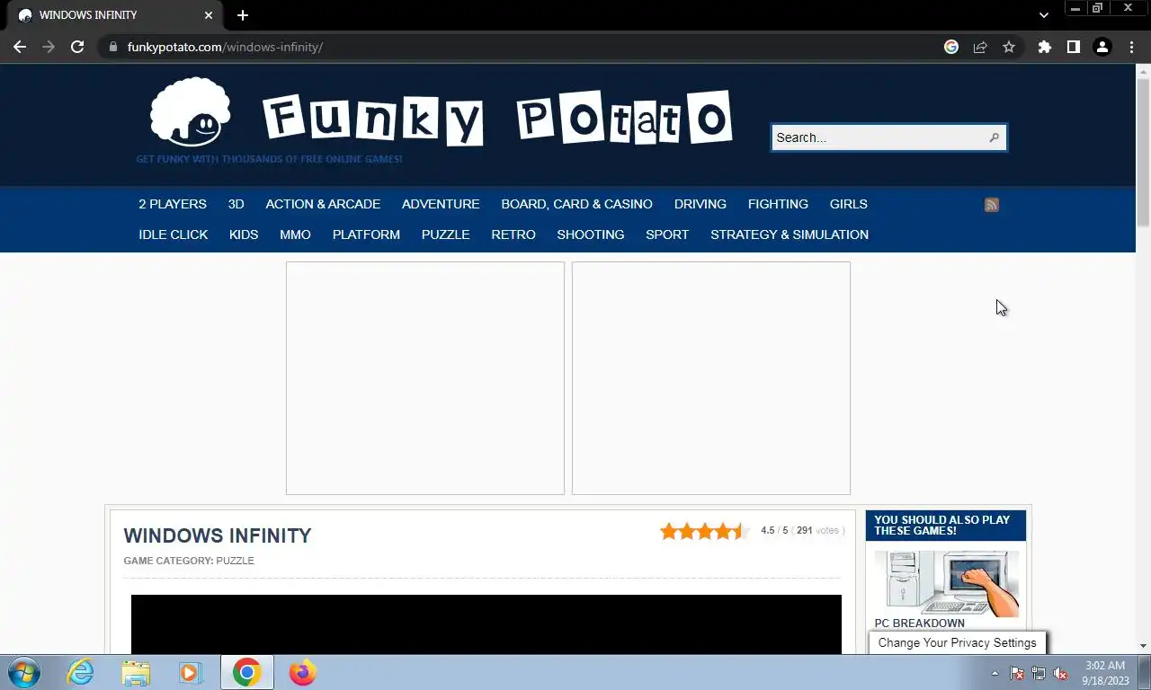
Task: Toggle Chrome side panel icon
Action: click(x=1073, y=47)
